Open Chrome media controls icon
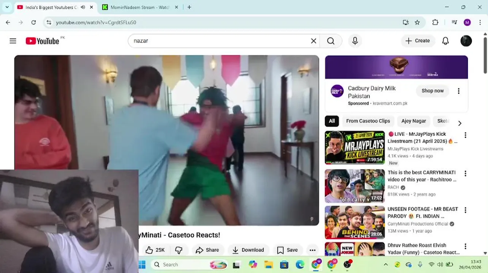Image resolution: width=488 pixels, height=273 pixels. (x=454, y=22)
